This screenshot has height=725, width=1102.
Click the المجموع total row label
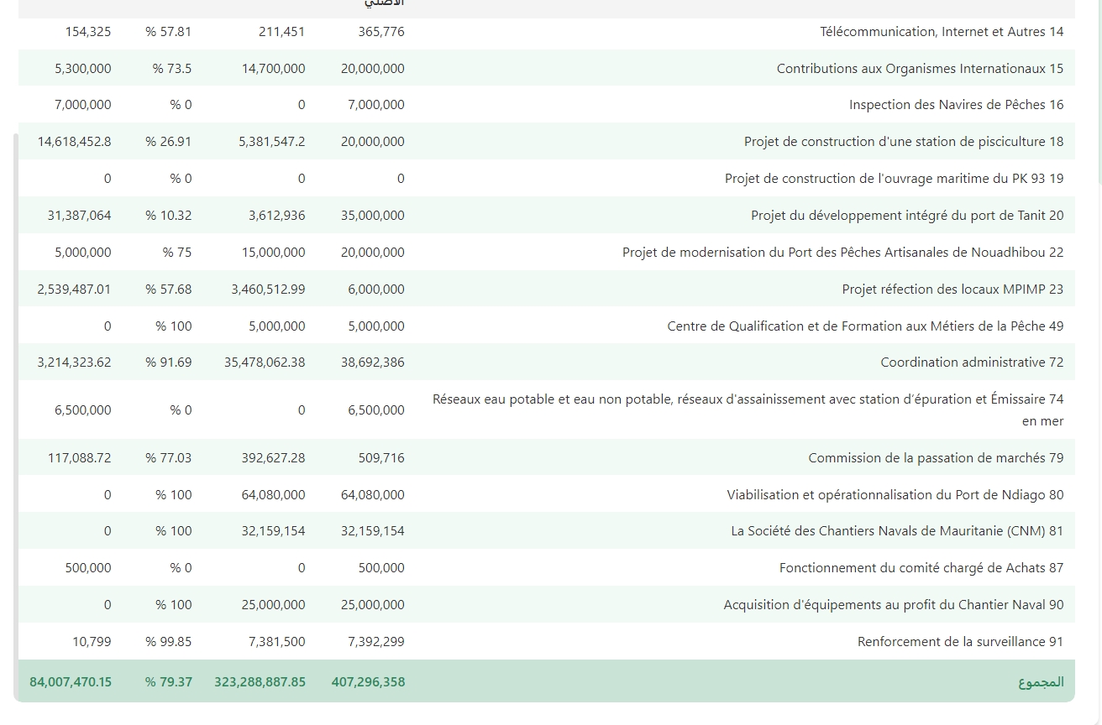coord(1041,682)
